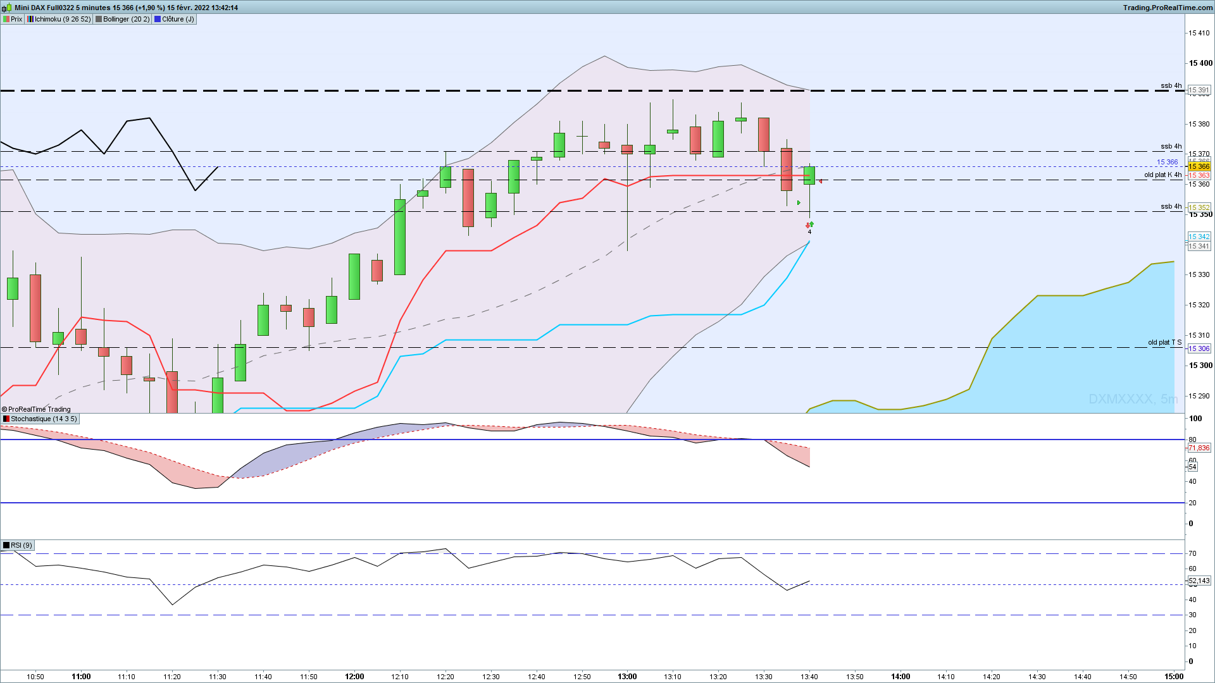This screenshot has width=1215, height=683.
Task: Click the ProRealTime Trading copyright icon
Action: (4, 409)
